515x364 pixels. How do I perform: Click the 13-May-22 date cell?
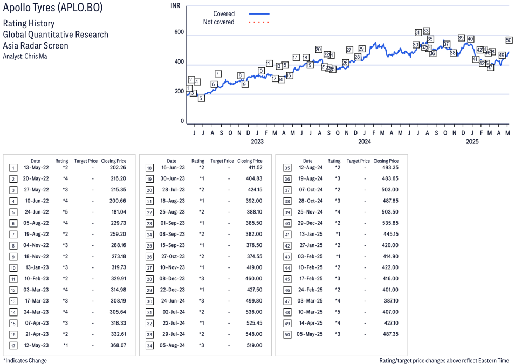pyautogui.click(x=36, y=168)
